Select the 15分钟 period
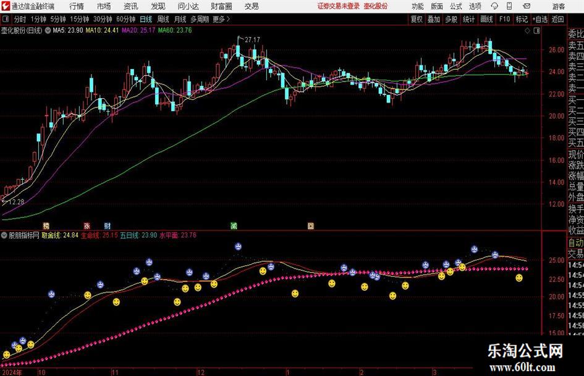584x376 pixels. (79, 19)
